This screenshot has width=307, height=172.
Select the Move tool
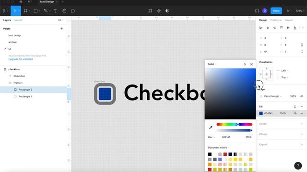pos(15,11)
